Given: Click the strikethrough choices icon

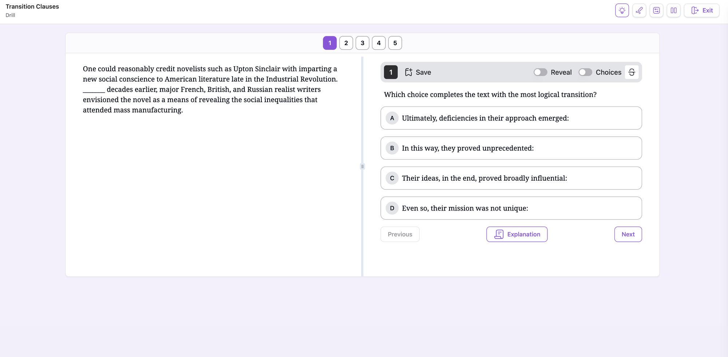Looking at the screenshot, I should [x=632, y=72].
